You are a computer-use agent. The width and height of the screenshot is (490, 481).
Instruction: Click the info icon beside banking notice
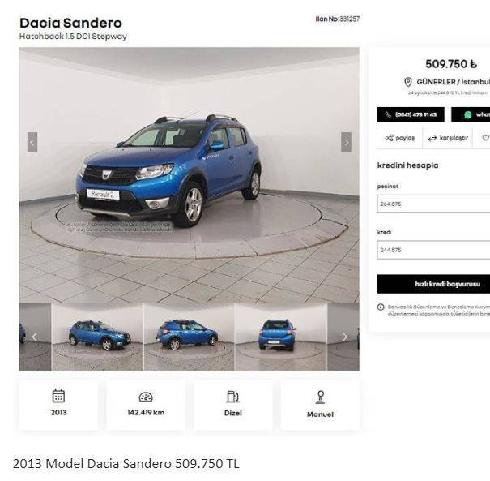pyautogui.click(x=381, y=307)
